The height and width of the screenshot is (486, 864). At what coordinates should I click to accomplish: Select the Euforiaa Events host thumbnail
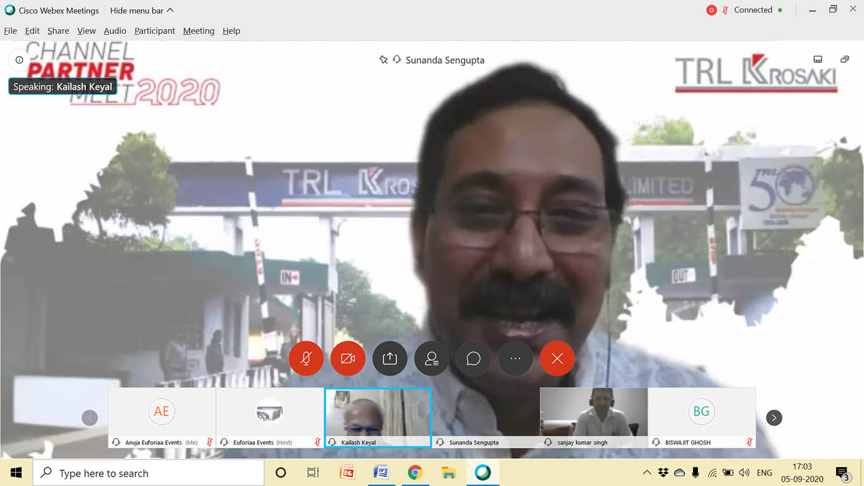tap(270, 417)
